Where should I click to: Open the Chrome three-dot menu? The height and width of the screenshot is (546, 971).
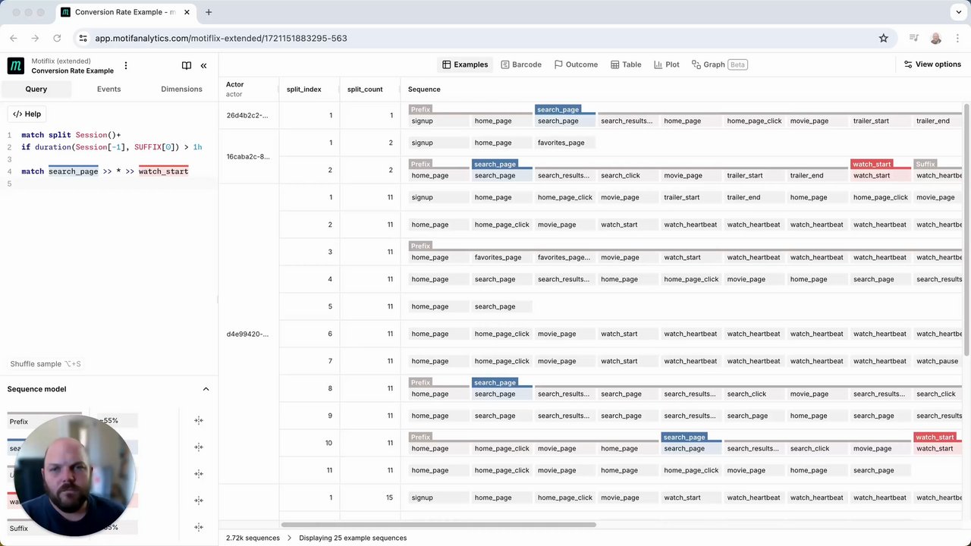click(x=957, y=38)
